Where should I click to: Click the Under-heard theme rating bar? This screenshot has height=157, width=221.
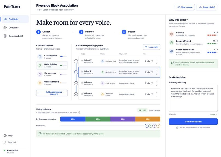pyautogui.click(x=212, y=52)
